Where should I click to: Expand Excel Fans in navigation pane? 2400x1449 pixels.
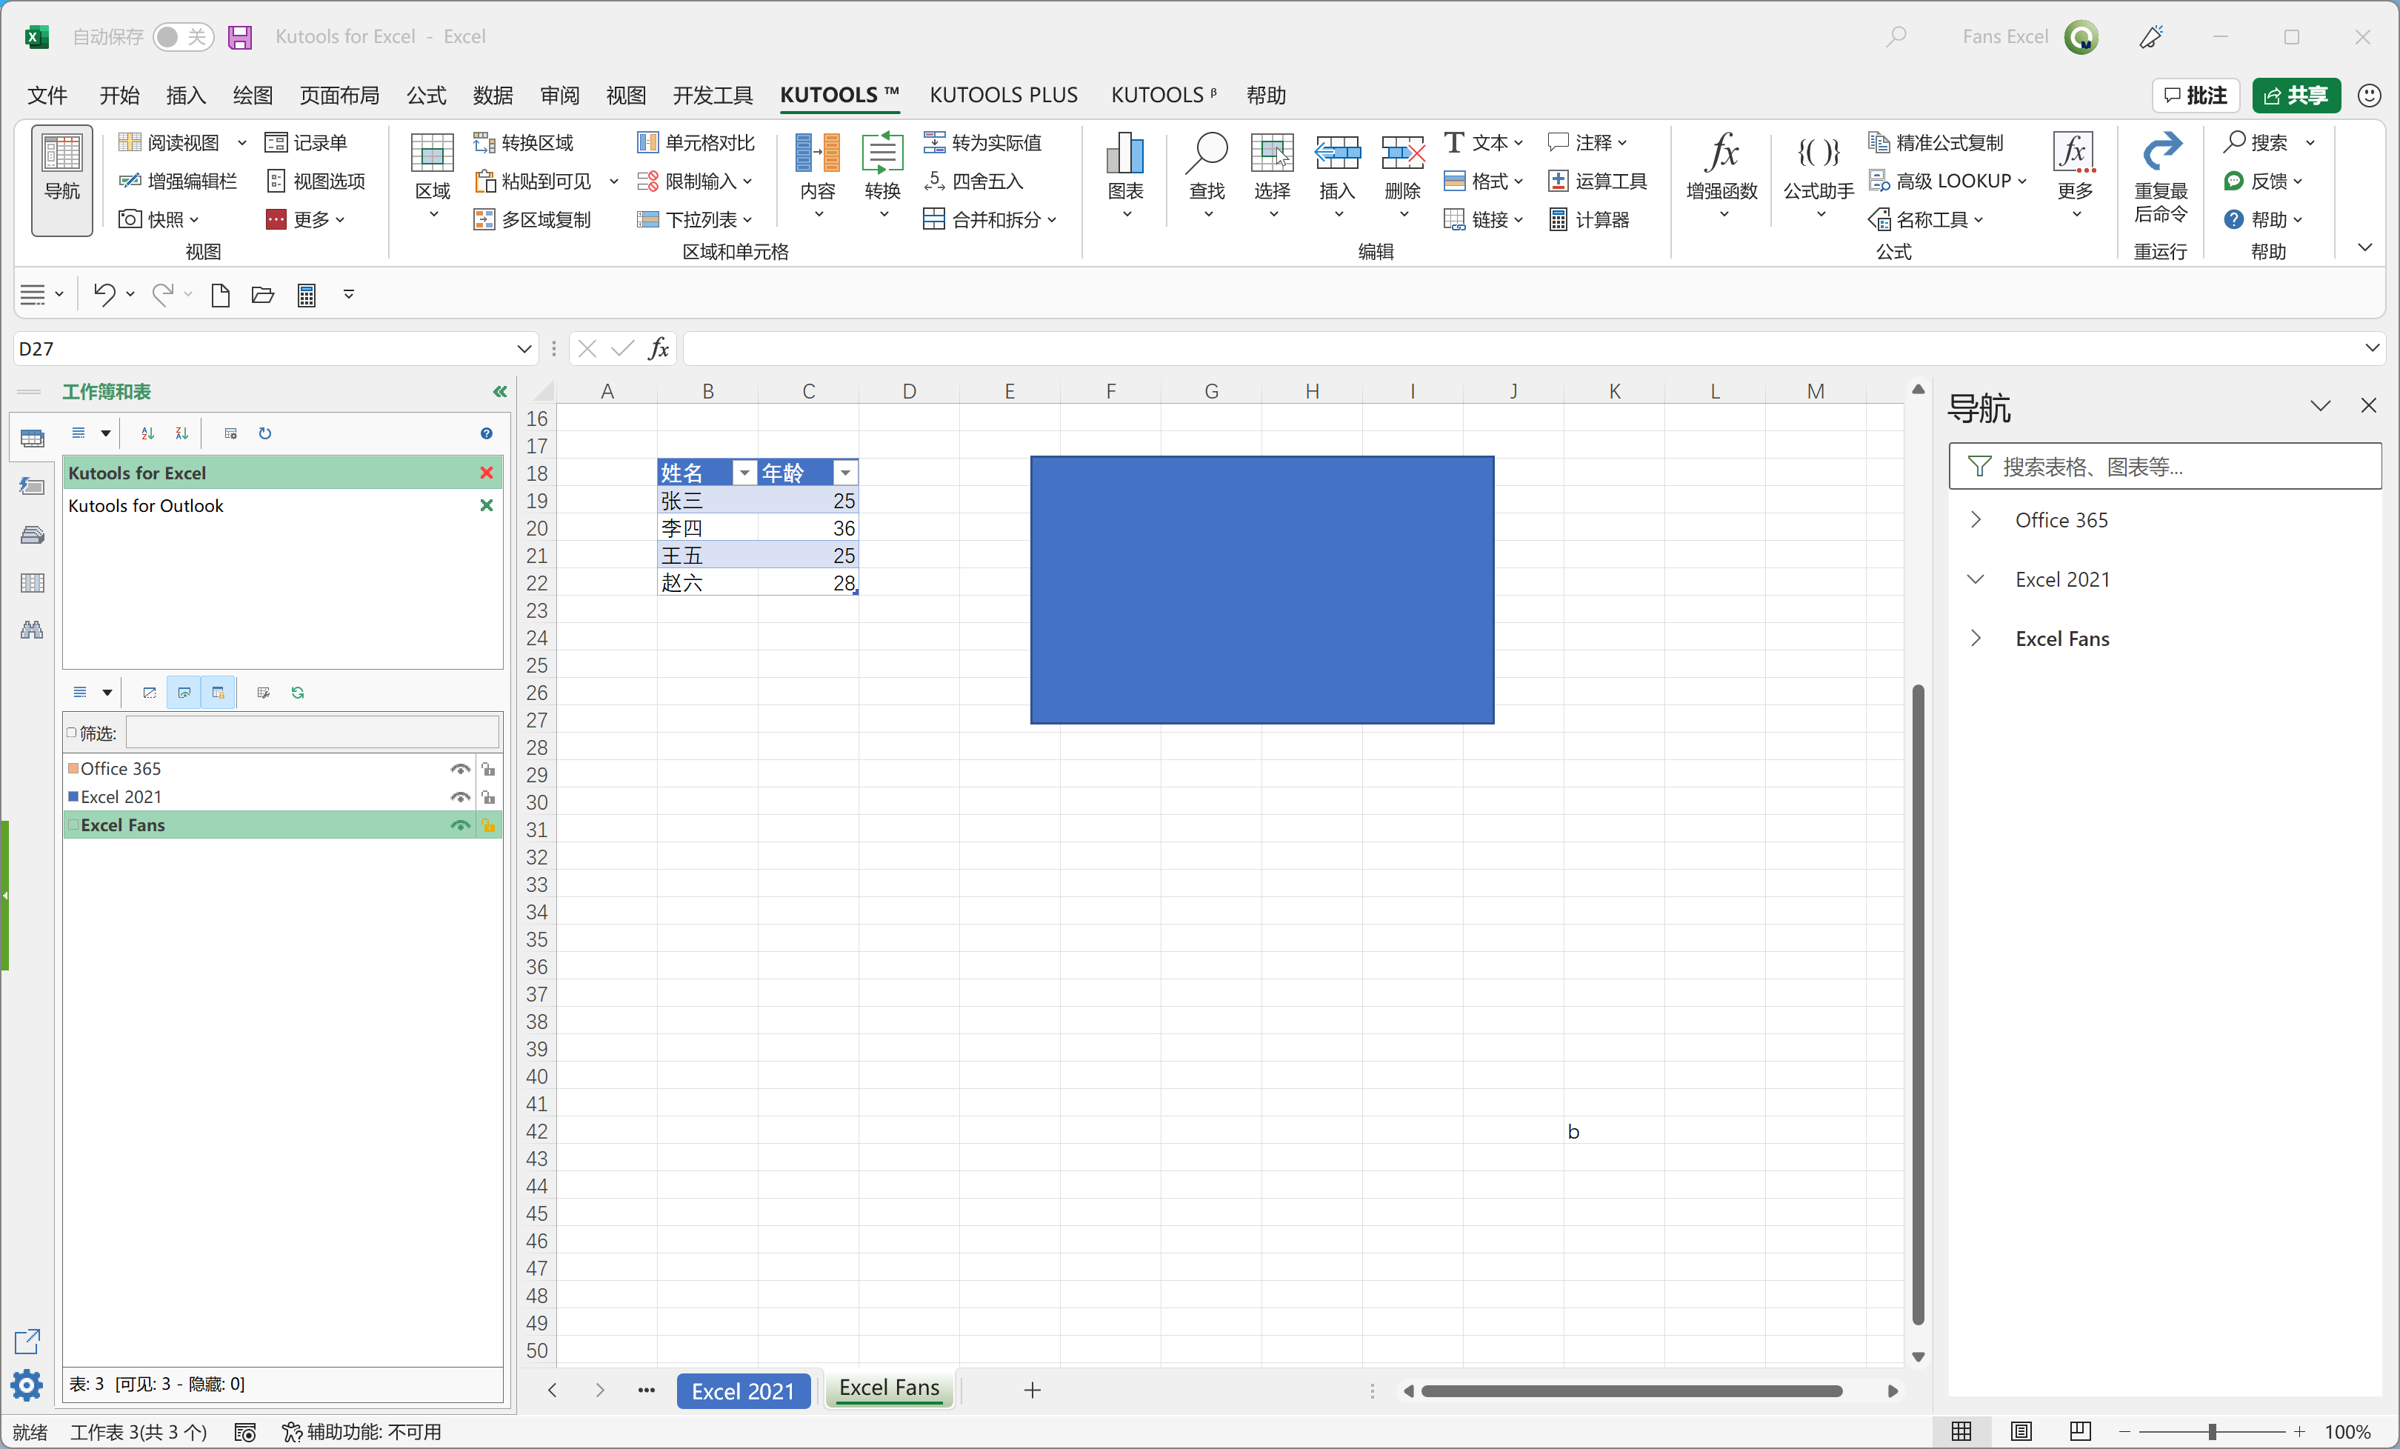pos(1976,639)
